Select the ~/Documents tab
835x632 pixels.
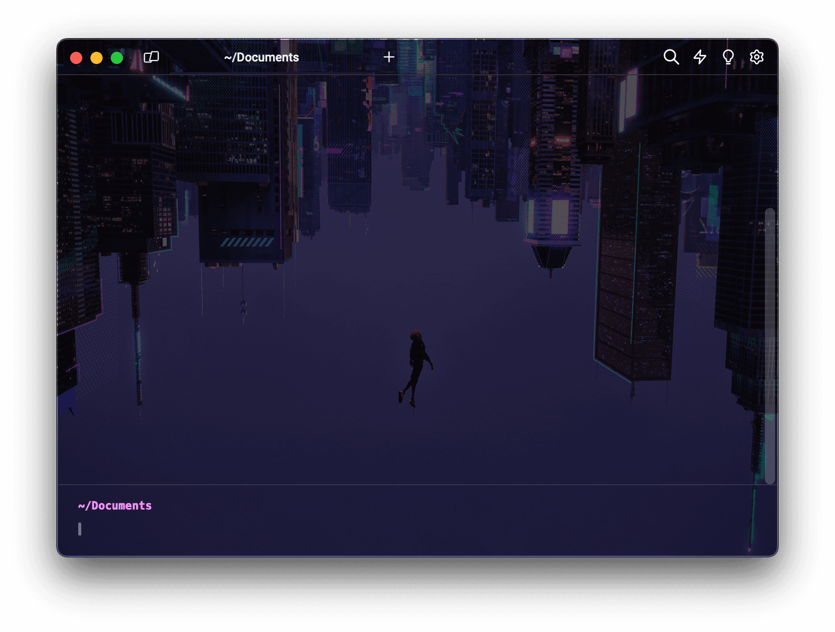point(262,57)
